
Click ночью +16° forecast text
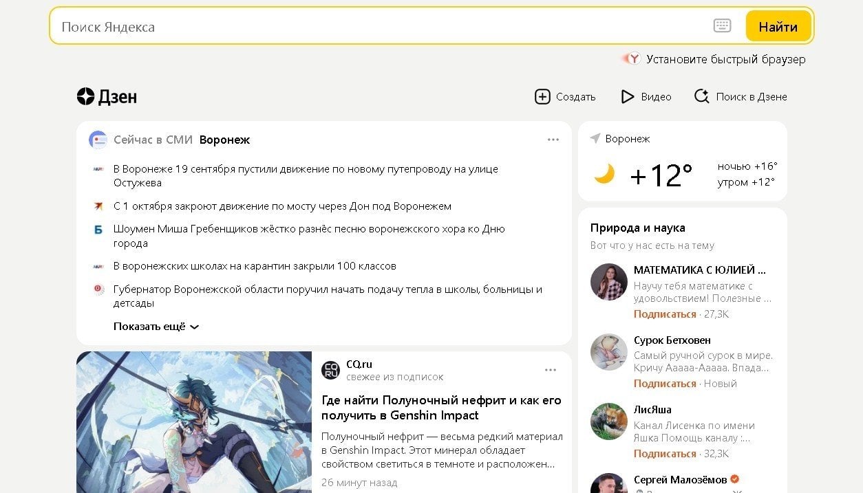(x=747, y=166)
